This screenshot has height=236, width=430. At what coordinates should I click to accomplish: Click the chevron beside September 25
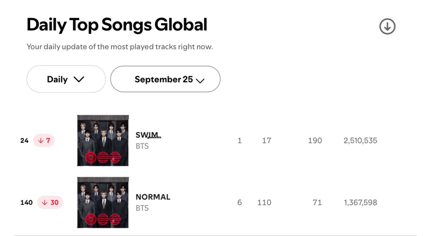click(x=200, y=81)
